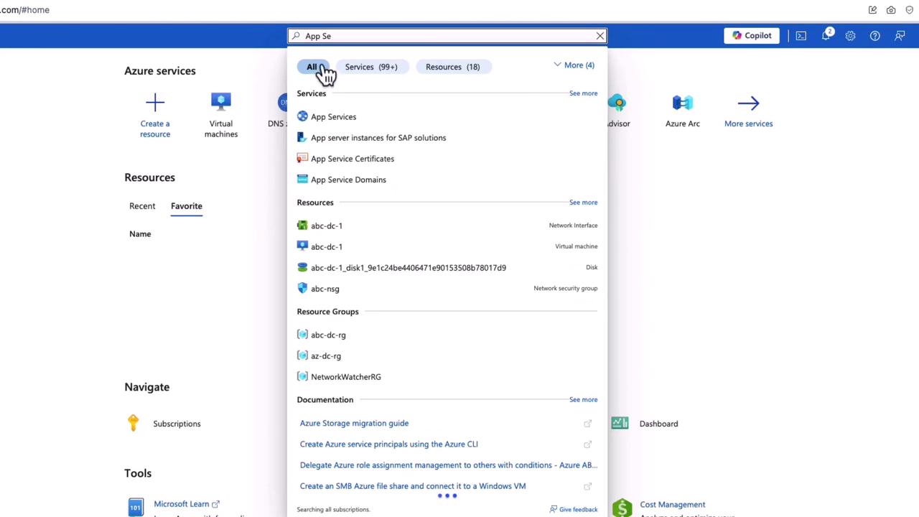919x517 pixels.
Task: Filter results by Services (99+)
Action: [x=371, y=67]
